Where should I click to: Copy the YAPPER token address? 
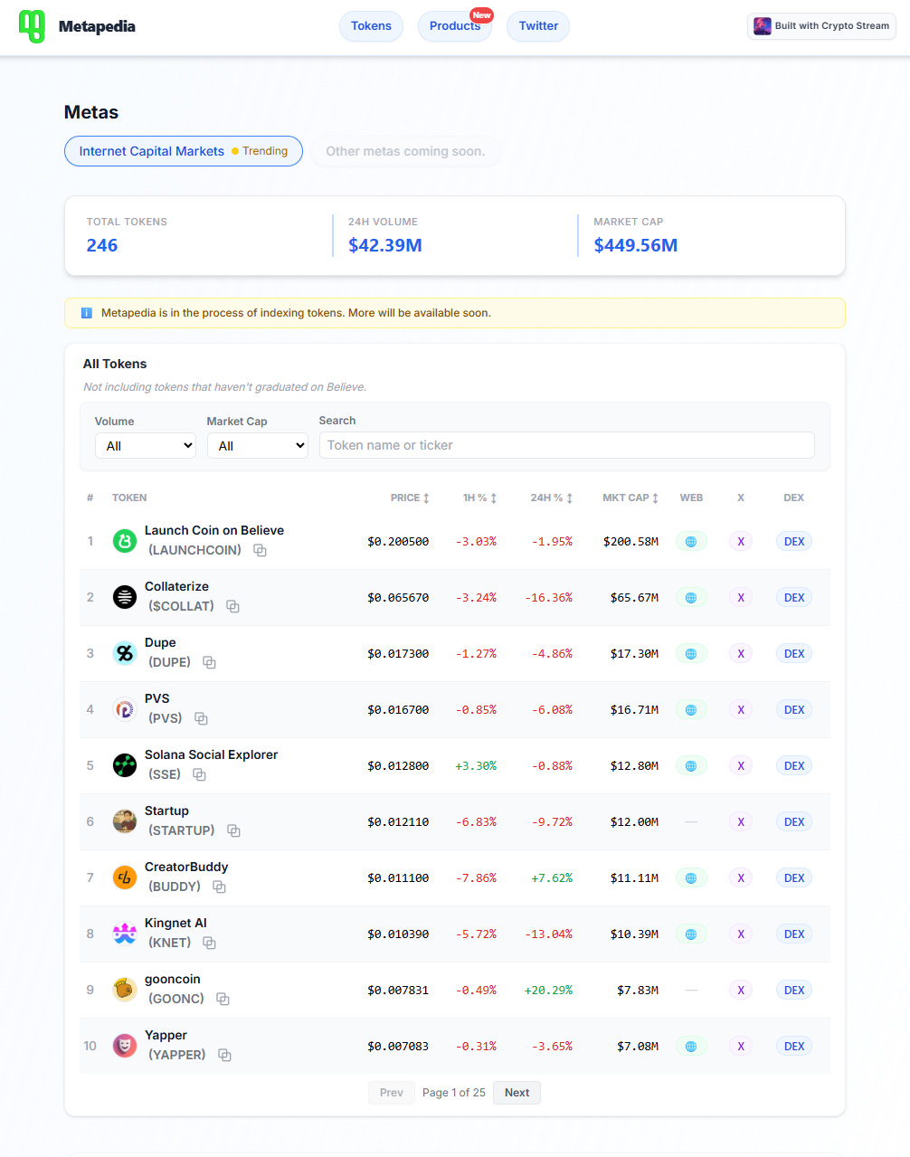224,1055
